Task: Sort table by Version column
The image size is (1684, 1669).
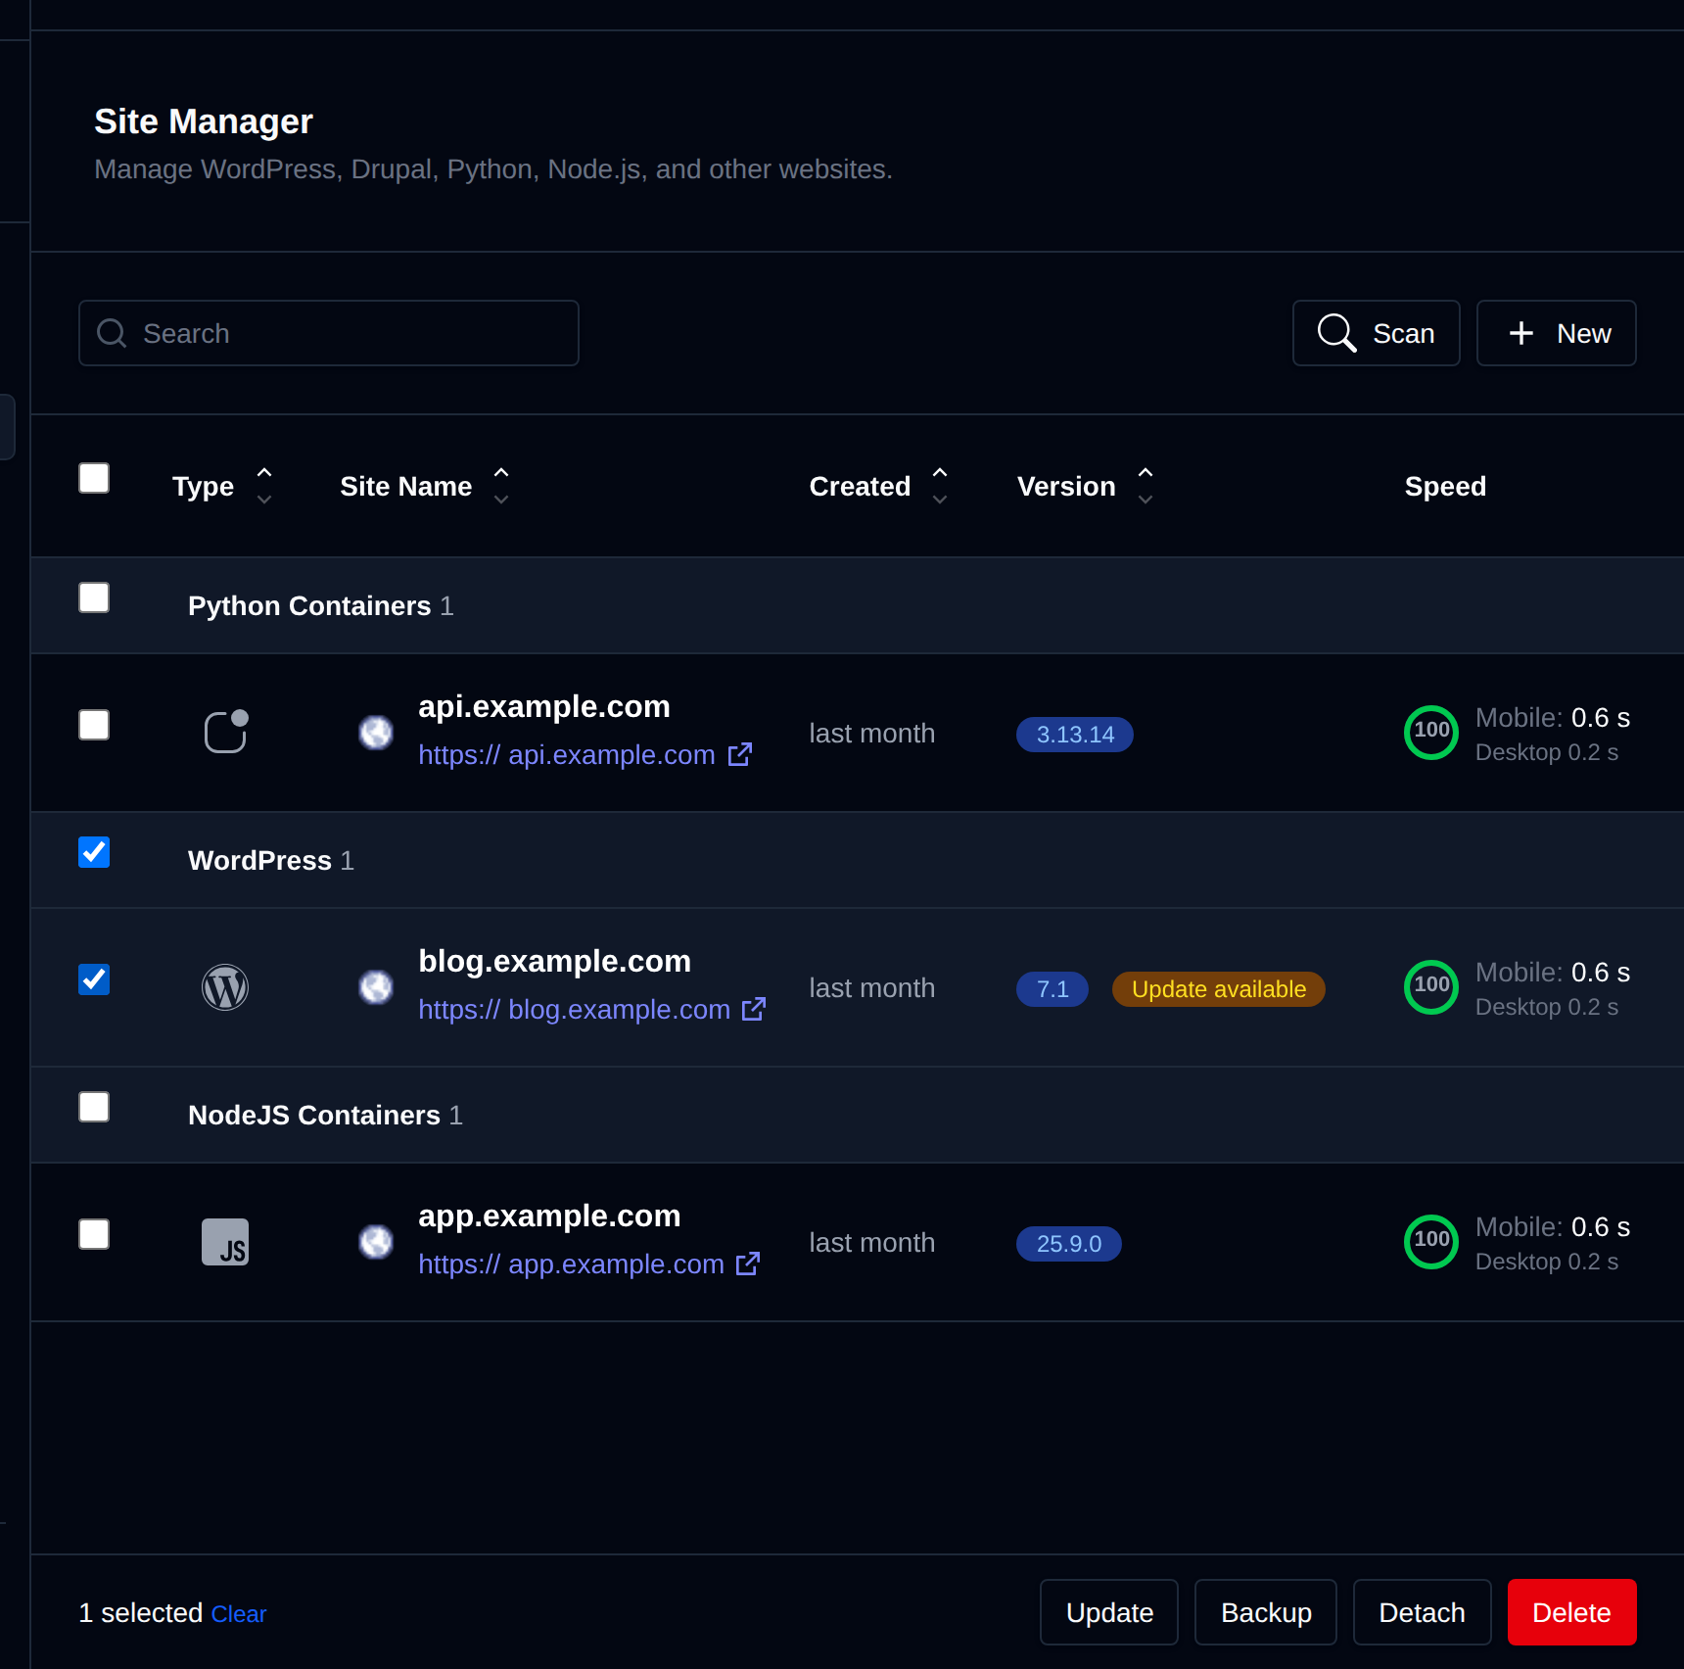Action: 1086,486
